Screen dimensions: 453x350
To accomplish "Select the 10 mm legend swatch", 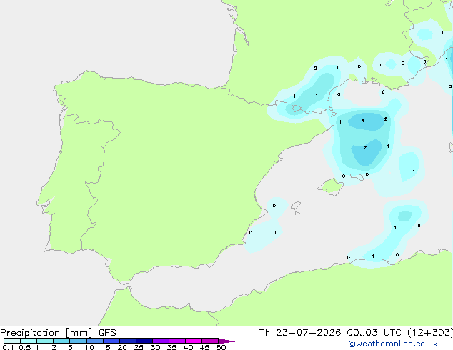I will 94,341.
